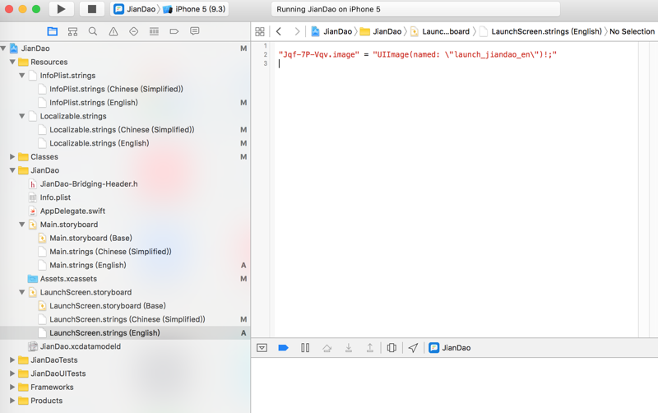This screenshot has height=413, width=658.
Task: Pause program execution
Action: 305,348
